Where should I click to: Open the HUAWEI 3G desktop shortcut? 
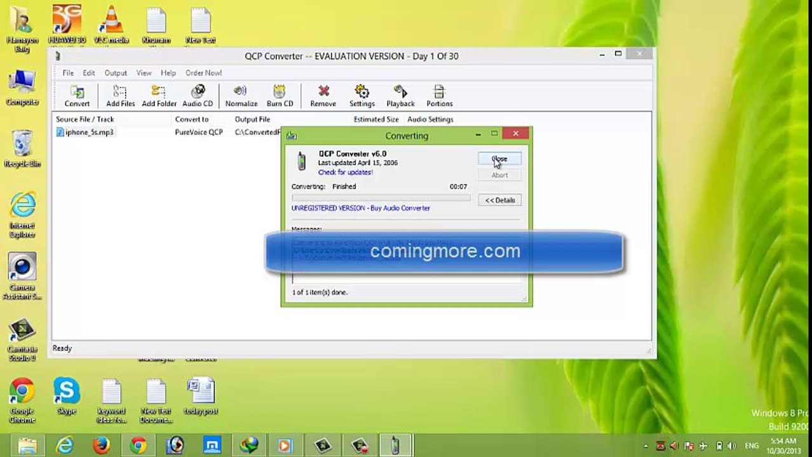coord(67,24)
